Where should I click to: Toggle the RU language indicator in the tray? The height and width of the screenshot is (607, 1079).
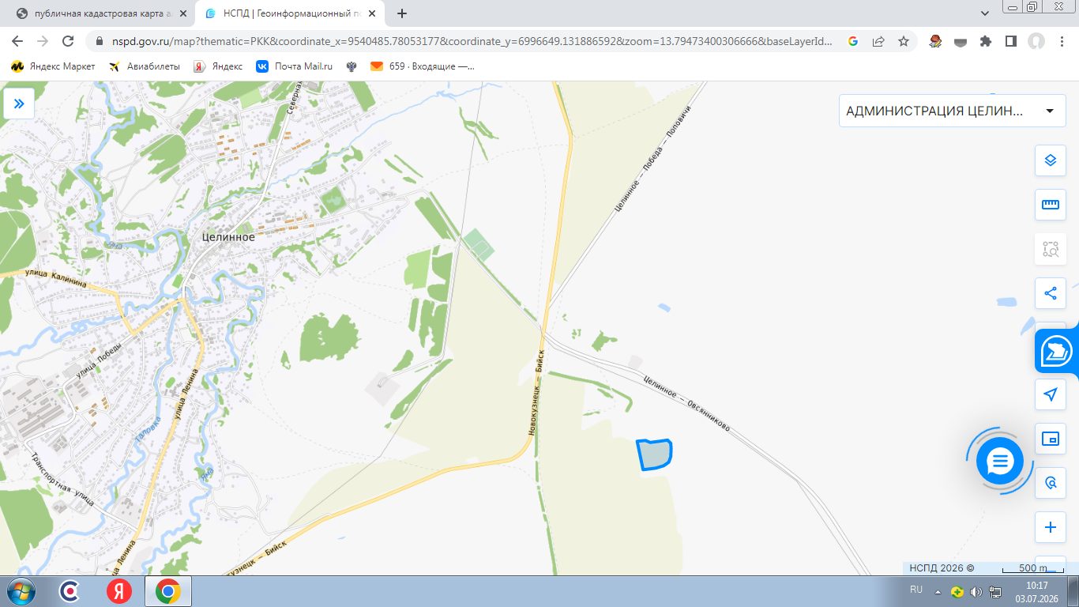tap(916, 590)
